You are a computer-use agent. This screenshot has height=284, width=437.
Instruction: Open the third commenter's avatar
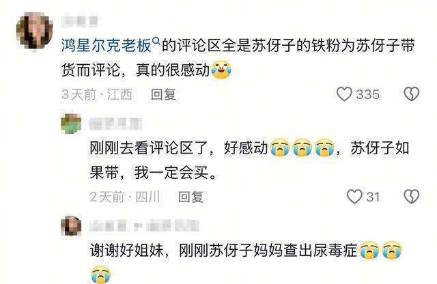(x=71, y=225)
